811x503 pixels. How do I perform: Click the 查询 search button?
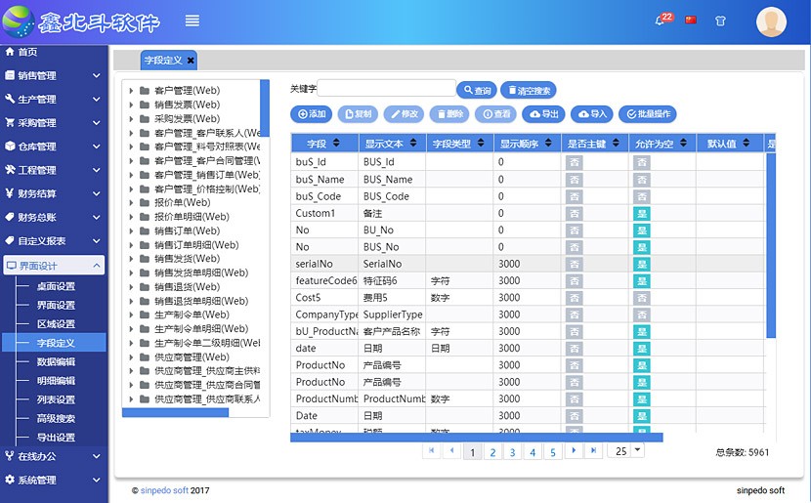[x=477, y=90]
